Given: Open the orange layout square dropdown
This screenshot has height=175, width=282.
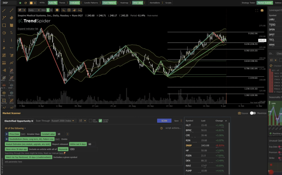Looking at the screenshot, I should (32, 3).
